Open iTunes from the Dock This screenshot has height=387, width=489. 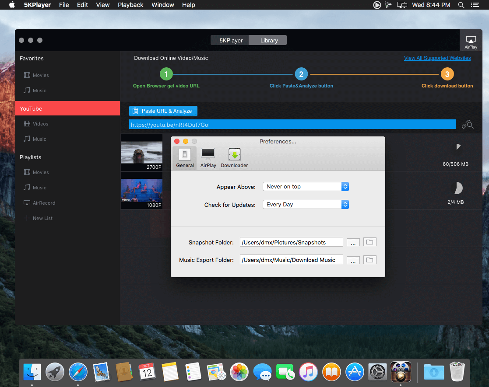308,372
